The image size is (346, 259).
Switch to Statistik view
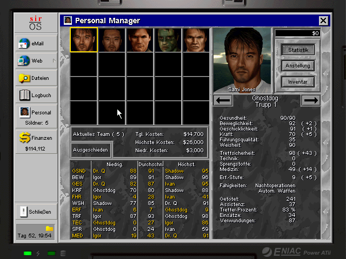tap(298, 50)
